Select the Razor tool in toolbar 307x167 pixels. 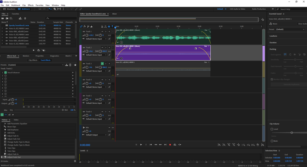pos(55,9)
